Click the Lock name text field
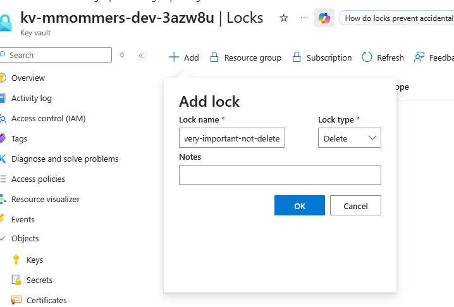 [232, 138]
